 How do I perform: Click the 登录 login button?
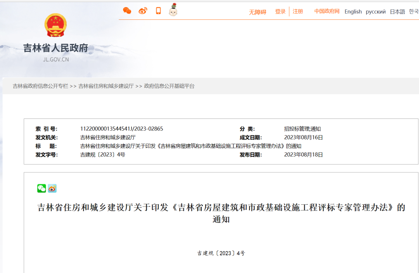tap(280, 12)
